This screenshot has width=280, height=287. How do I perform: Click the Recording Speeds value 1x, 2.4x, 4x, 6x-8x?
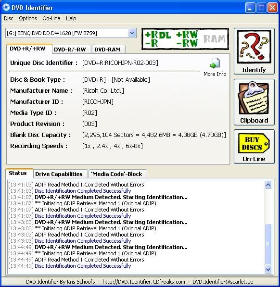[x=113, y=146]
